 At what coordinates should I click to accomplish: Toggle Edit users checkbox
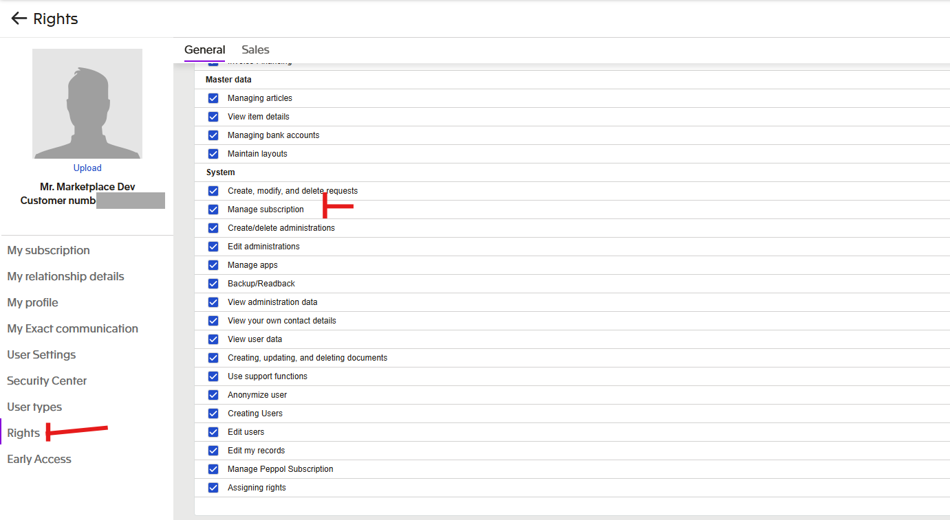[213, 432]
